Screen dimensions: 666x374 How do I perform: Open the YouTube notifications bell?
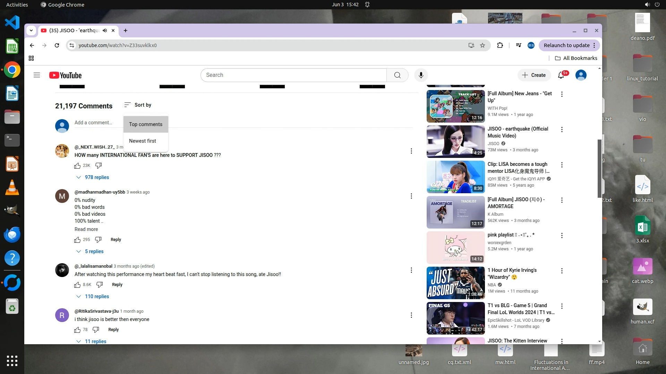(x=561, y=75)
